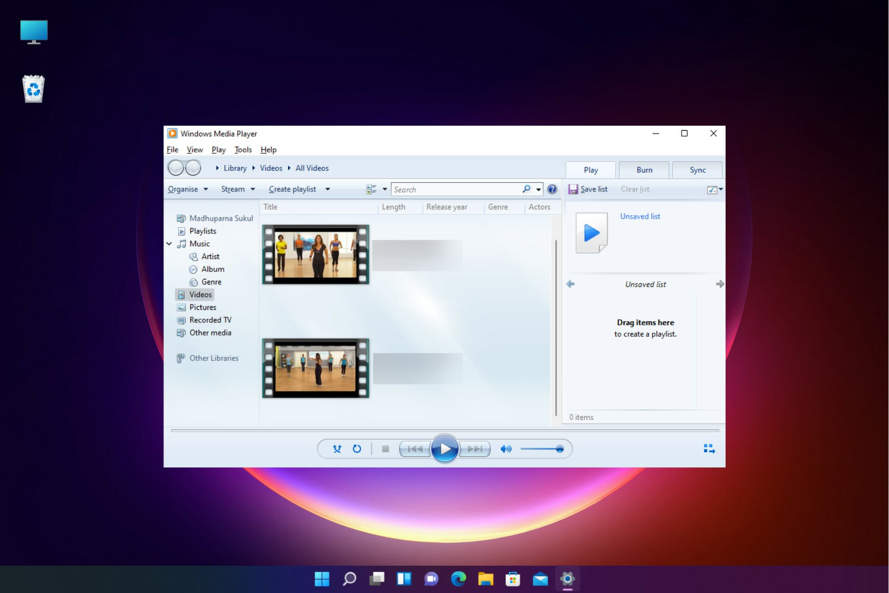The image size is (889, 593).
Task: Open the Stream dropdown
Action: 238,189
